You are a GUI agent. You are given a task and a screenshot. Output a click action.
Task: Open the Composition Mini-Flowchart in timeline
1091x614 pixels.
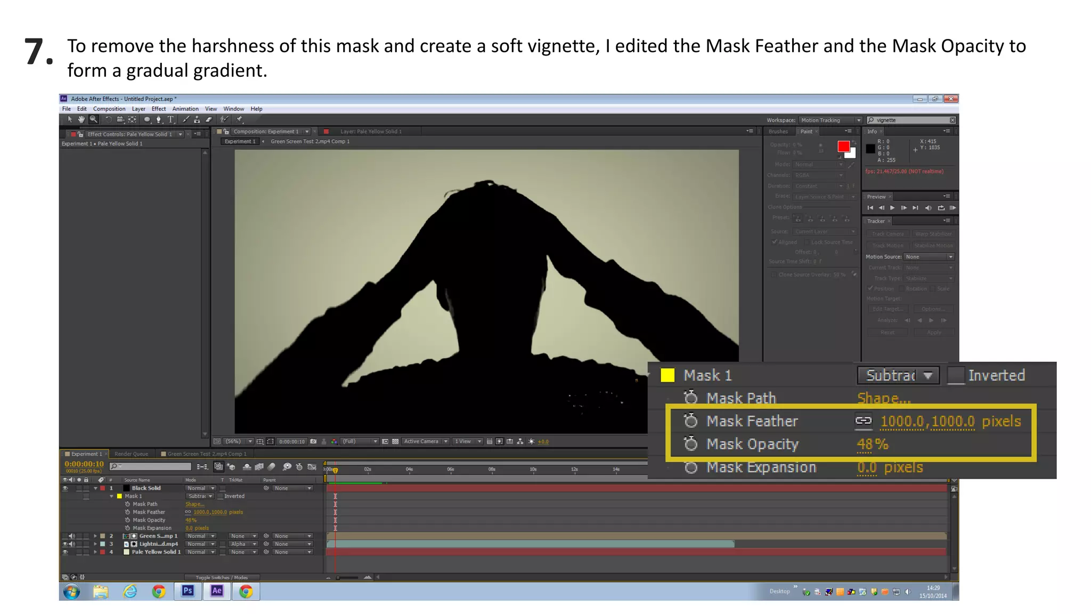[202, 467]
